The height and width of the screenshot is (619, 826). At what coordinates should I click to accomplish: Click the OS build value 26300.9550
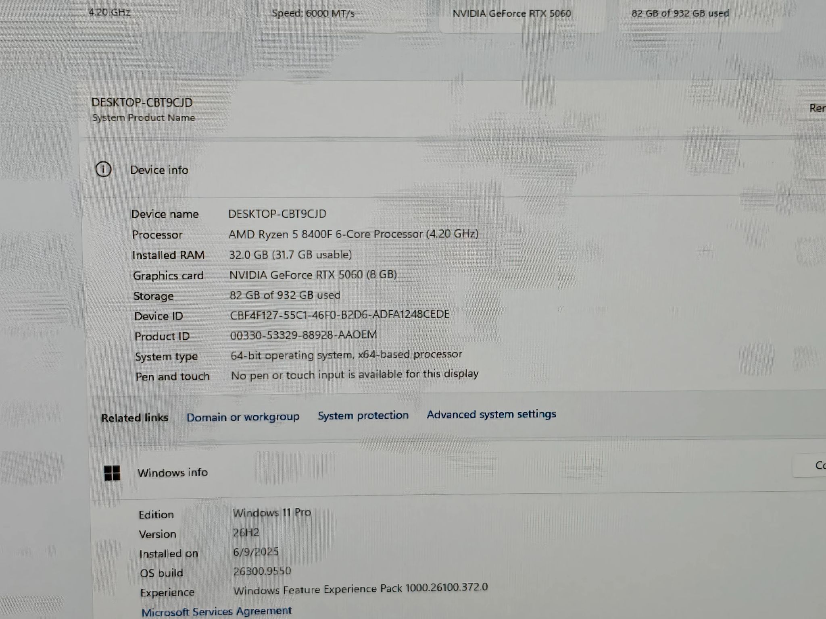pos(262,571)
